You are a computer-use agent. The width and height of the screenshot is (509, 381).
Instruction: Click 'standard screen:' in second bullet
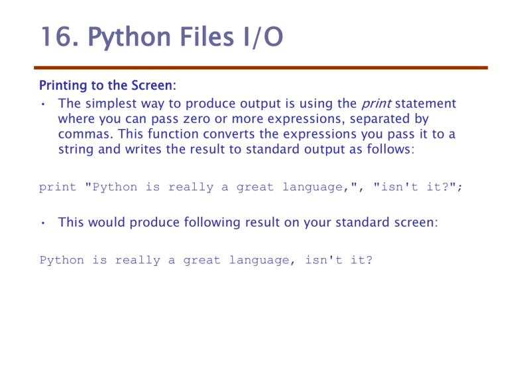pos(386,222)
